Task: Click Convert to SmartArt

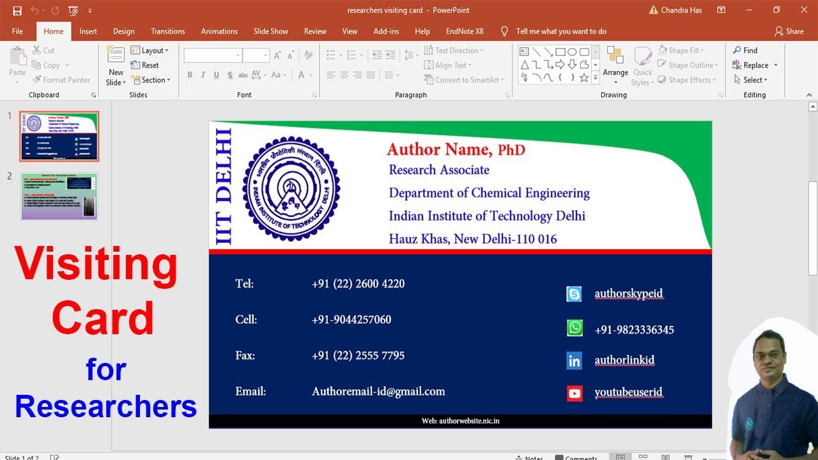Action: pos(464,80)
